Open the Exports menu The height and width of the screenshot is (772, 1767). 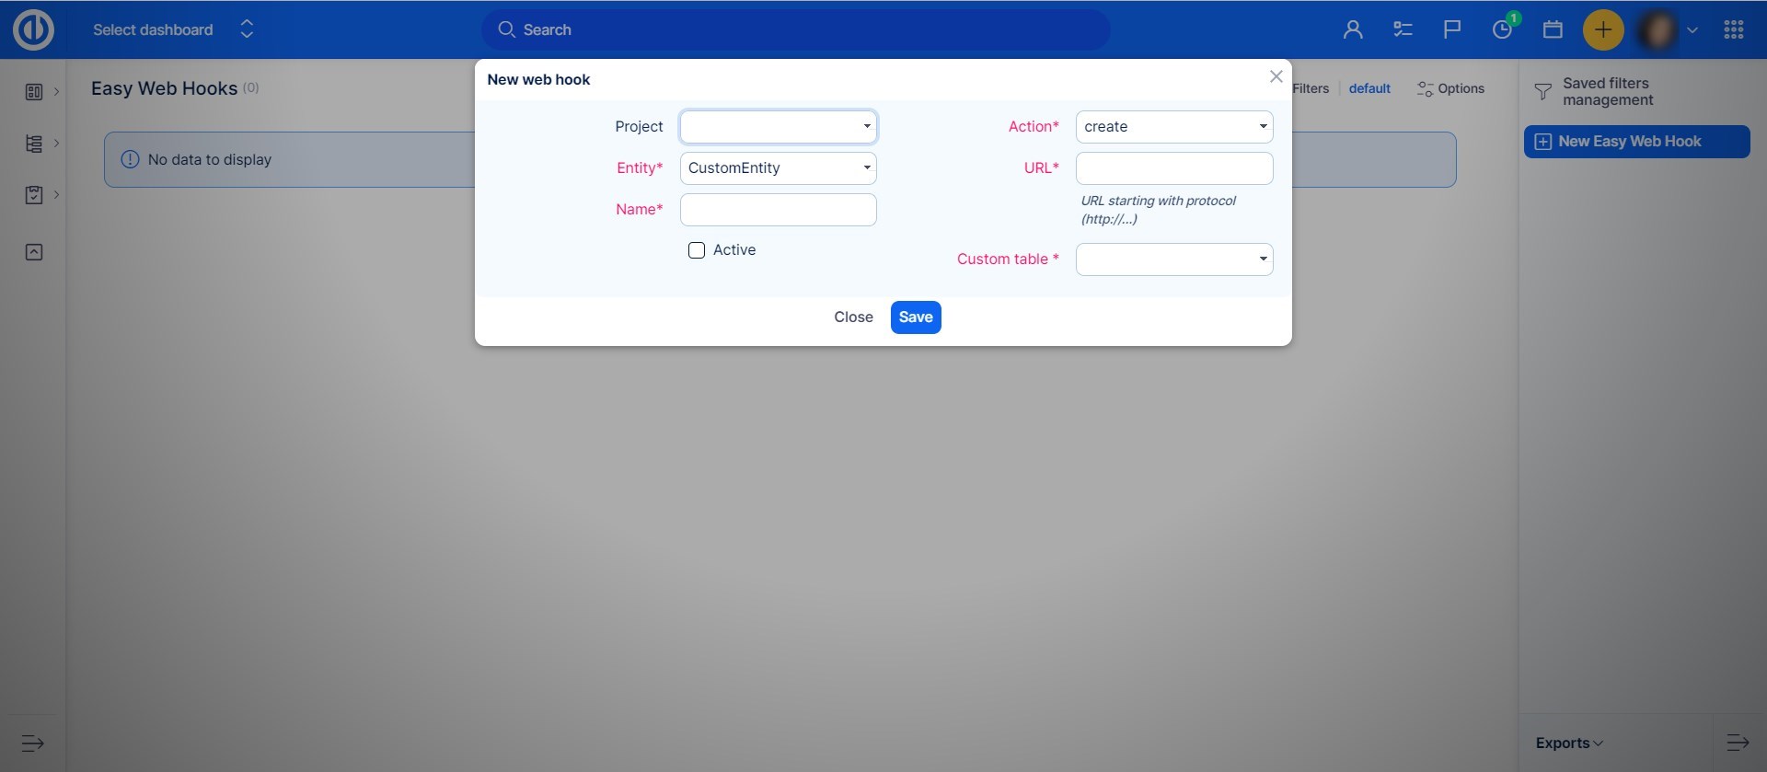point(1568,743)
